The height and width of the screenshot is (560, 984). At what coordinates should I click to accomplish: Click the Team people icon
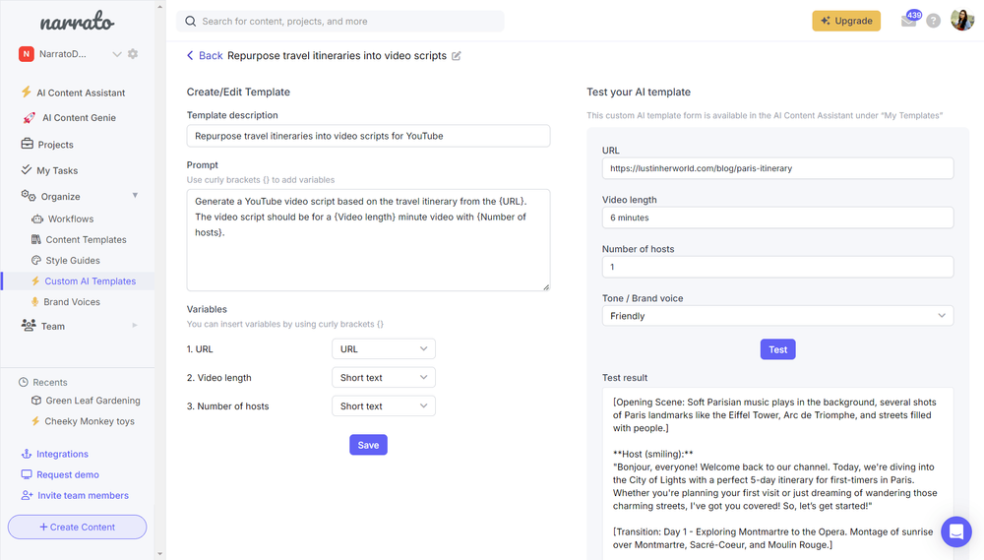coord(29,325)
